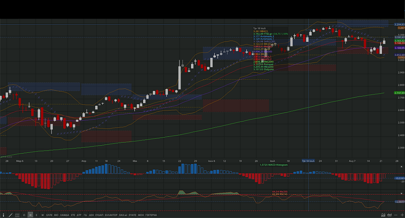Select the highlighted H timeframe button

coord(30,215)
